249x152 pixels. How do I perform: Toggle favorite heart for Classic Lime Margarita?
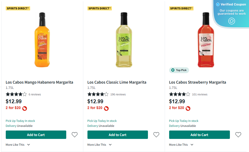click(x=156, y=135)
